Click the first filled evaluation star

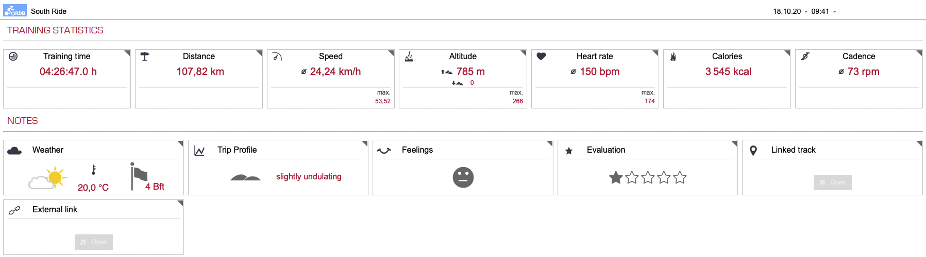tap(616, 178)
